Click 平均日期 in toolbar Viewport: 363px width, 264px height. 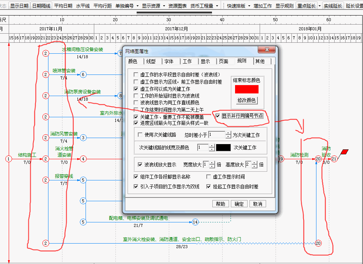coord(63,6)
